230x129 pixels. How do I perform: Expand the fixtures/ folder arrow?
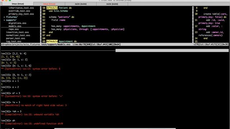click(4, 17)
